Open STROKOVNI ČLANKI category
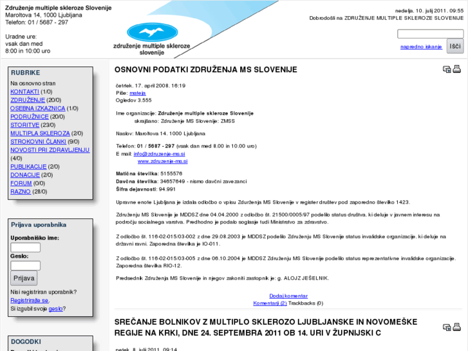Screen dimensions: 468x351 point(38,142)
